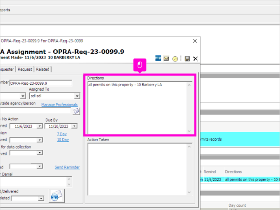Image resolution: width=280 pixels, height=210 pixels.
Task: Click up arrow of Directions scrollbar
Action: tap(189, 85)
